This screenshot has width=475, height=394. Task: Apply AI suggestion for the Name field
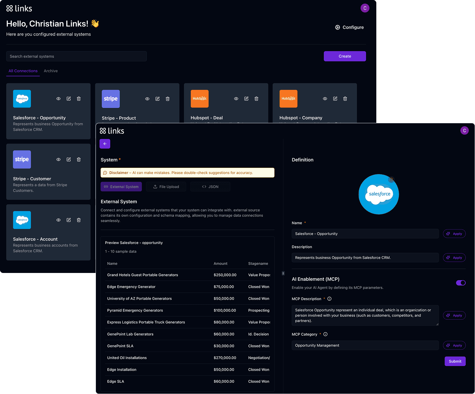[454, 234]
